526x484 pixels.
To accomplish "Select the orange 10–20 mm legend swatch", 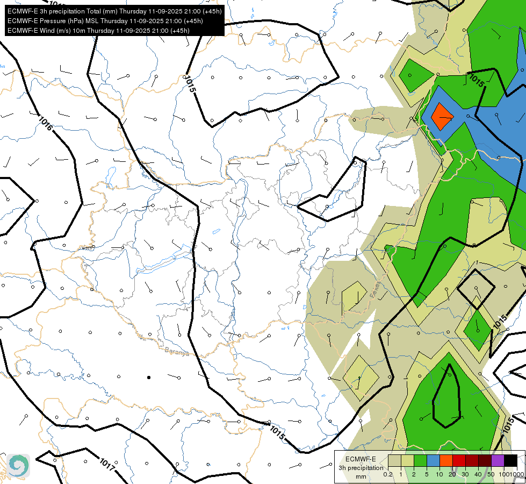I will (446, 460).
